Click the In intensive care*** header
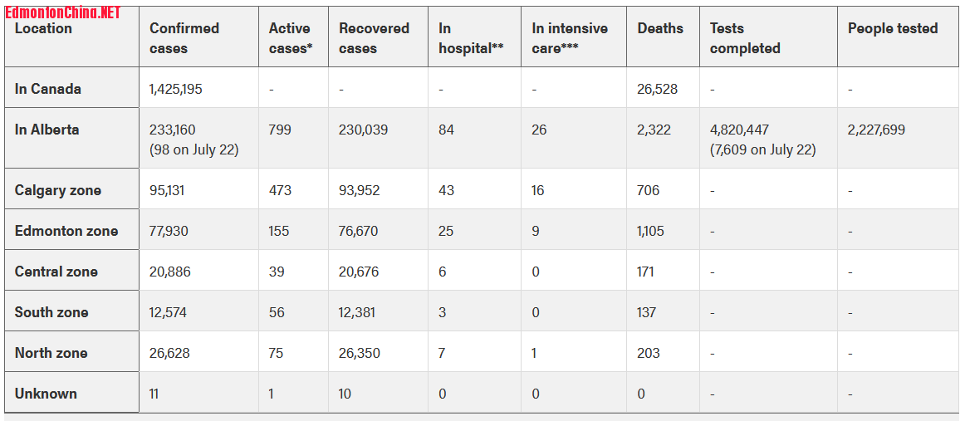The image size is (965, 421). [570, 38]
